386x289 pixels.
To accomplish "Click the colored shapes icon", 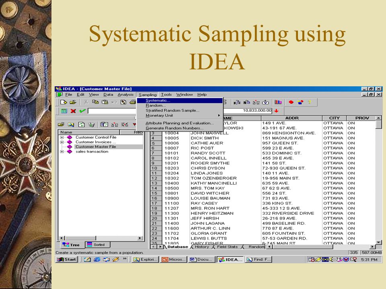I will [x=300, y=102].
